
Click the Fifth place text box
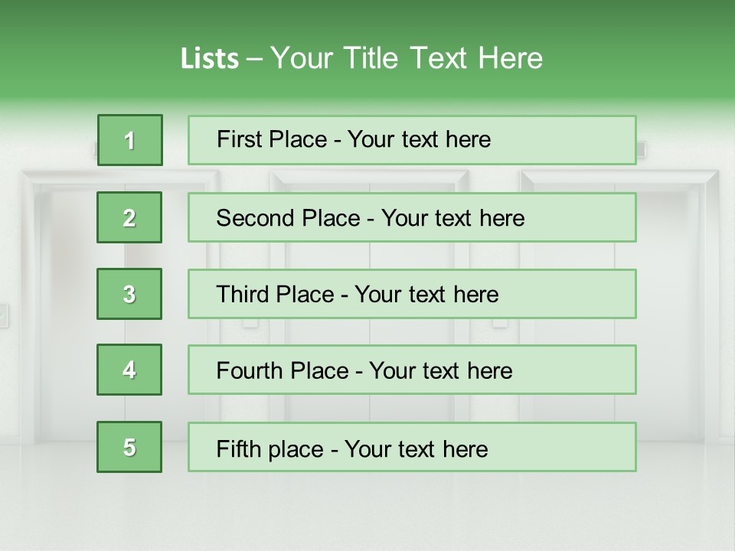[412, 447]
